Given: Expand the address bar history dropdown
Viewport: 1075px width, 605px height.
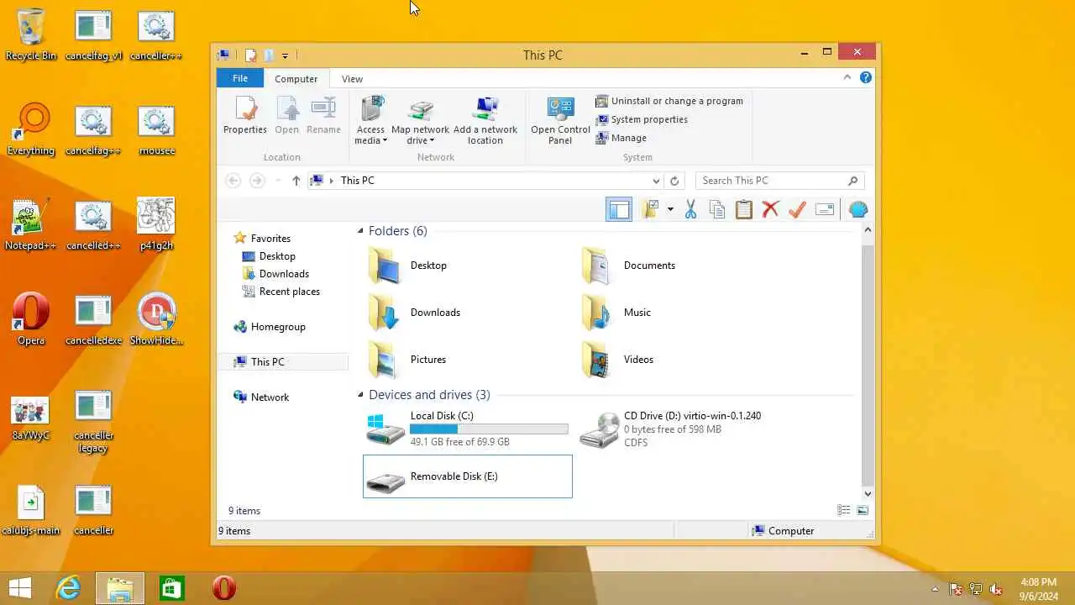Looking at the screenshot, I should click(656, 181).
